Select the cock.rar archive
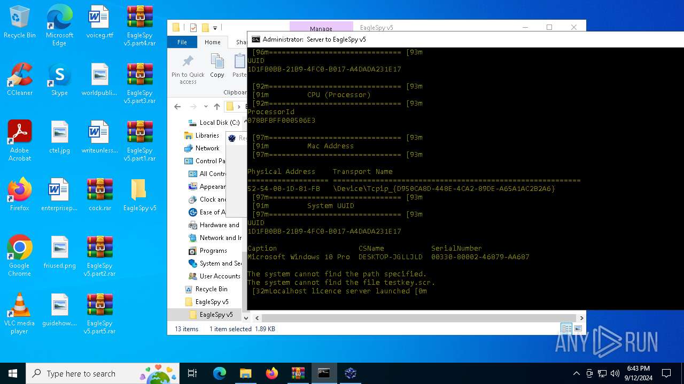Screen dimensions: 684x384 [x=99, y=195]
